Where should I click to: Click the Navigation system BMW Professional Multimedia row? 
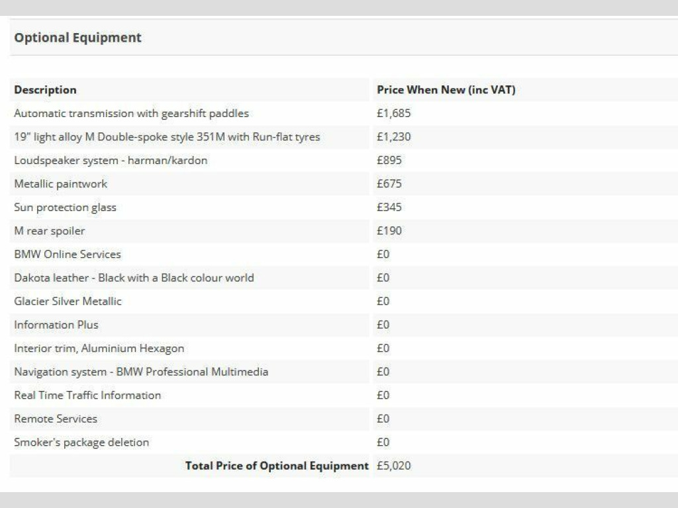(x=141, y=372)
